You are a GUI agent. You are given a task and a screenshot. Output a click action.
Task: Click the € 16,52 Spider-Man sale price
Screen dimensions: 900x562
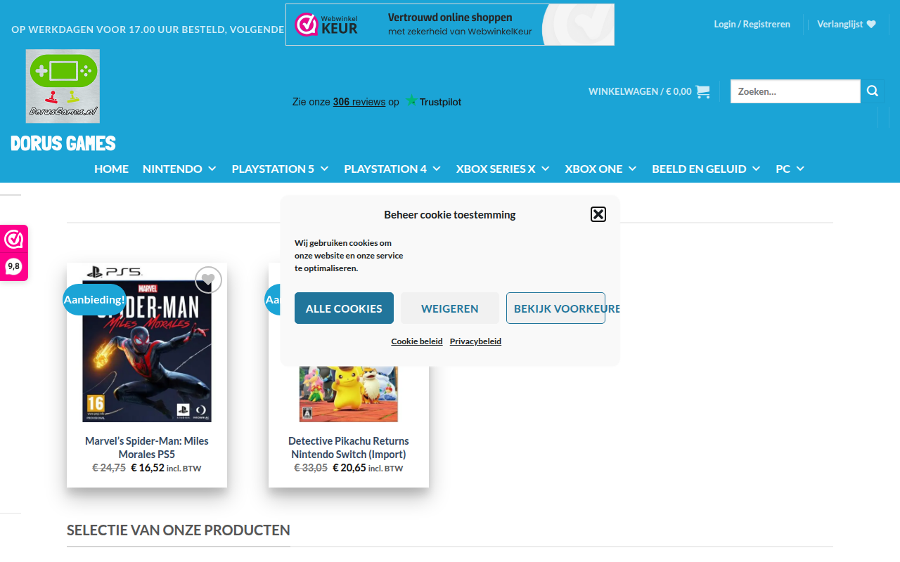(x=148, y=468)
